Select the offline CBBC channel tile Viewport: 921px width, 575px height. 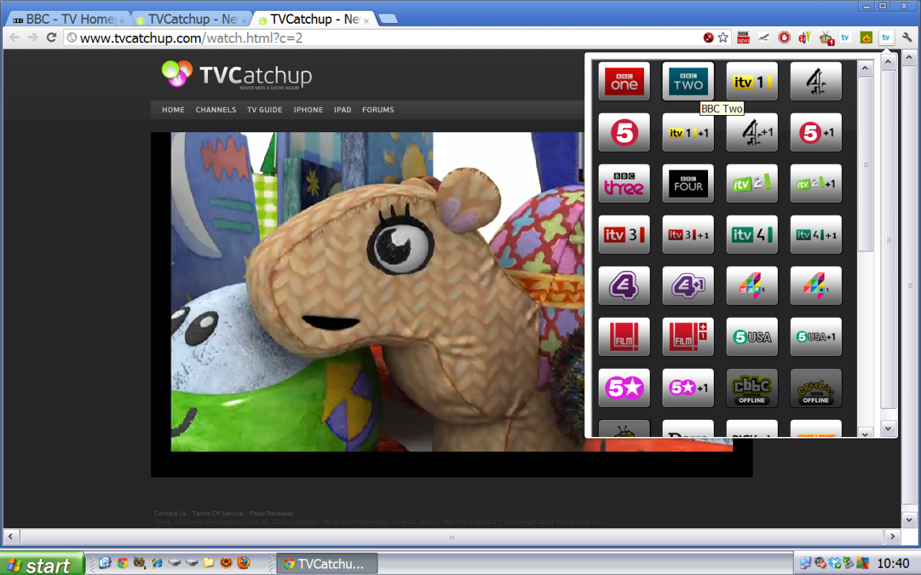752,388
